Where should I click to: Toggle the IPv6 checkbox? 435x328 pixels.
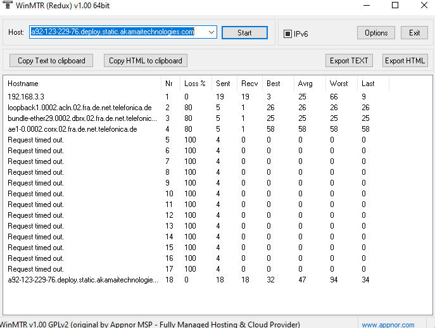point(287,34)
